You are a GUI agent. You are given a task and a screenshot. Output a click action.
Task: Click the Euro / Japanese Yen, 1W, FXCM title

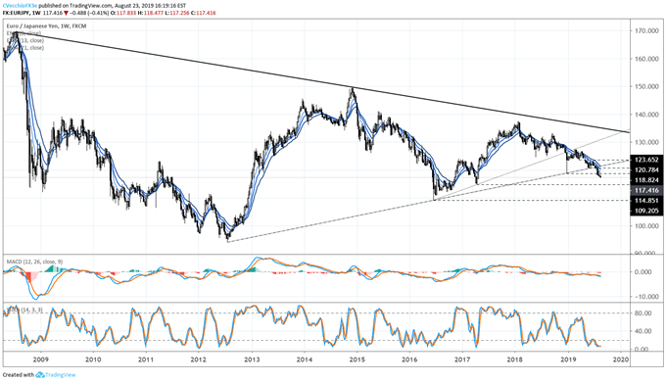pyautogui.click(x=46, y=26)
